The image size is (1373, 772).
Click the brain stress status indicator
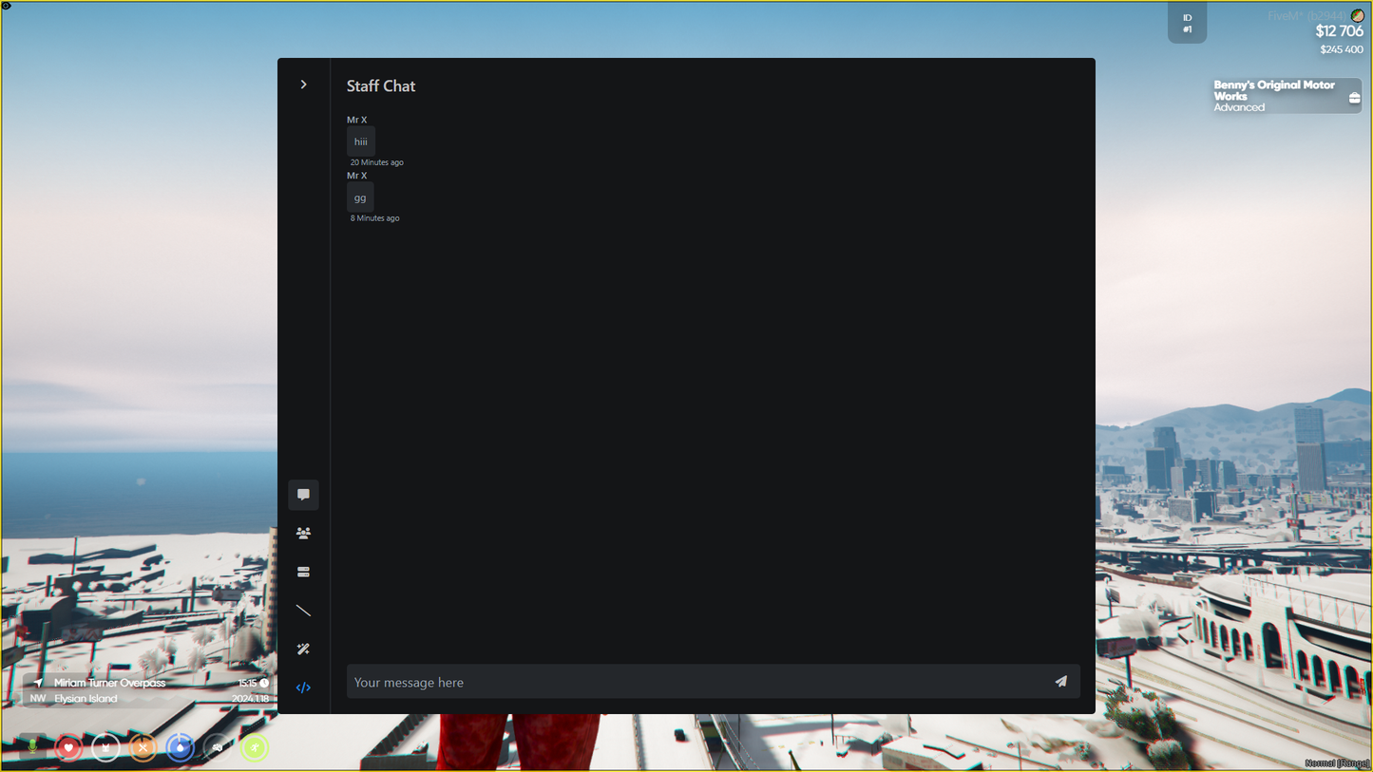218,747
